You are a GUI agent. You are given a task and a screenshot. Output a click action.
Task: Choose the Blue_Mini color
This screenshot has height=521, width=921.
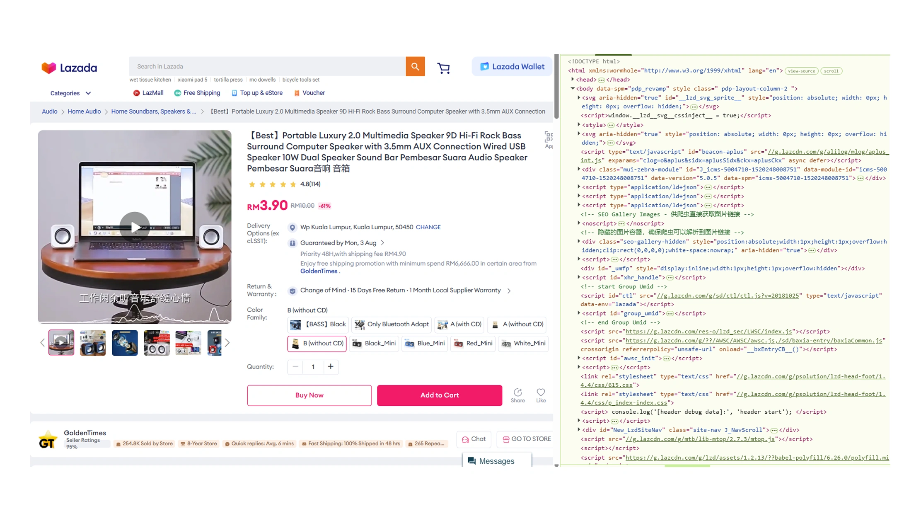(425, 343)
